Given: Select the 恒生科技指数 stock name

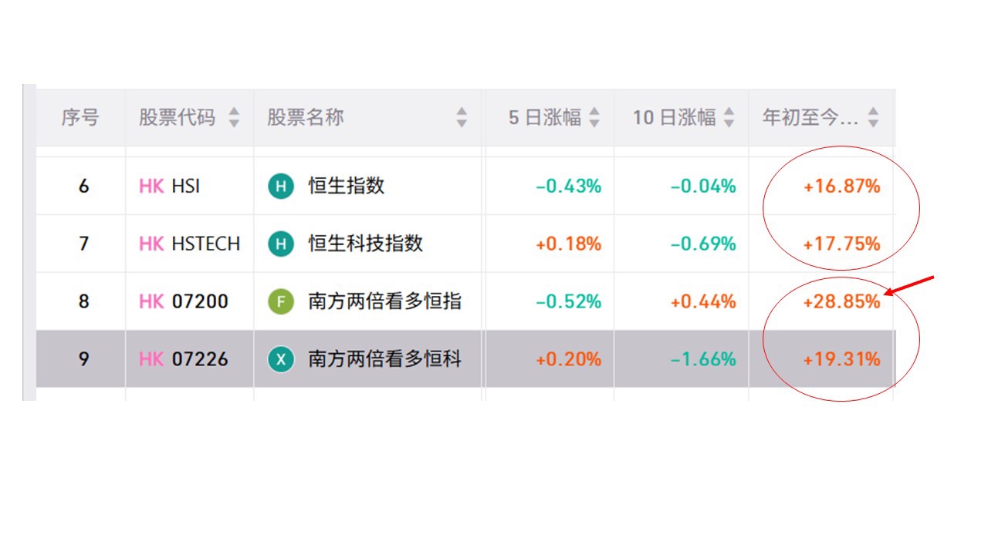Looking at the screenshot, I should 365,244.
